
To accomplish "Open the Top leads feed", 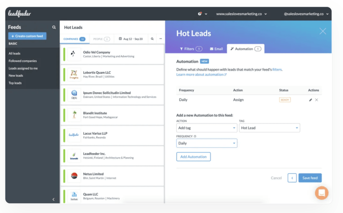I will 15,83.
